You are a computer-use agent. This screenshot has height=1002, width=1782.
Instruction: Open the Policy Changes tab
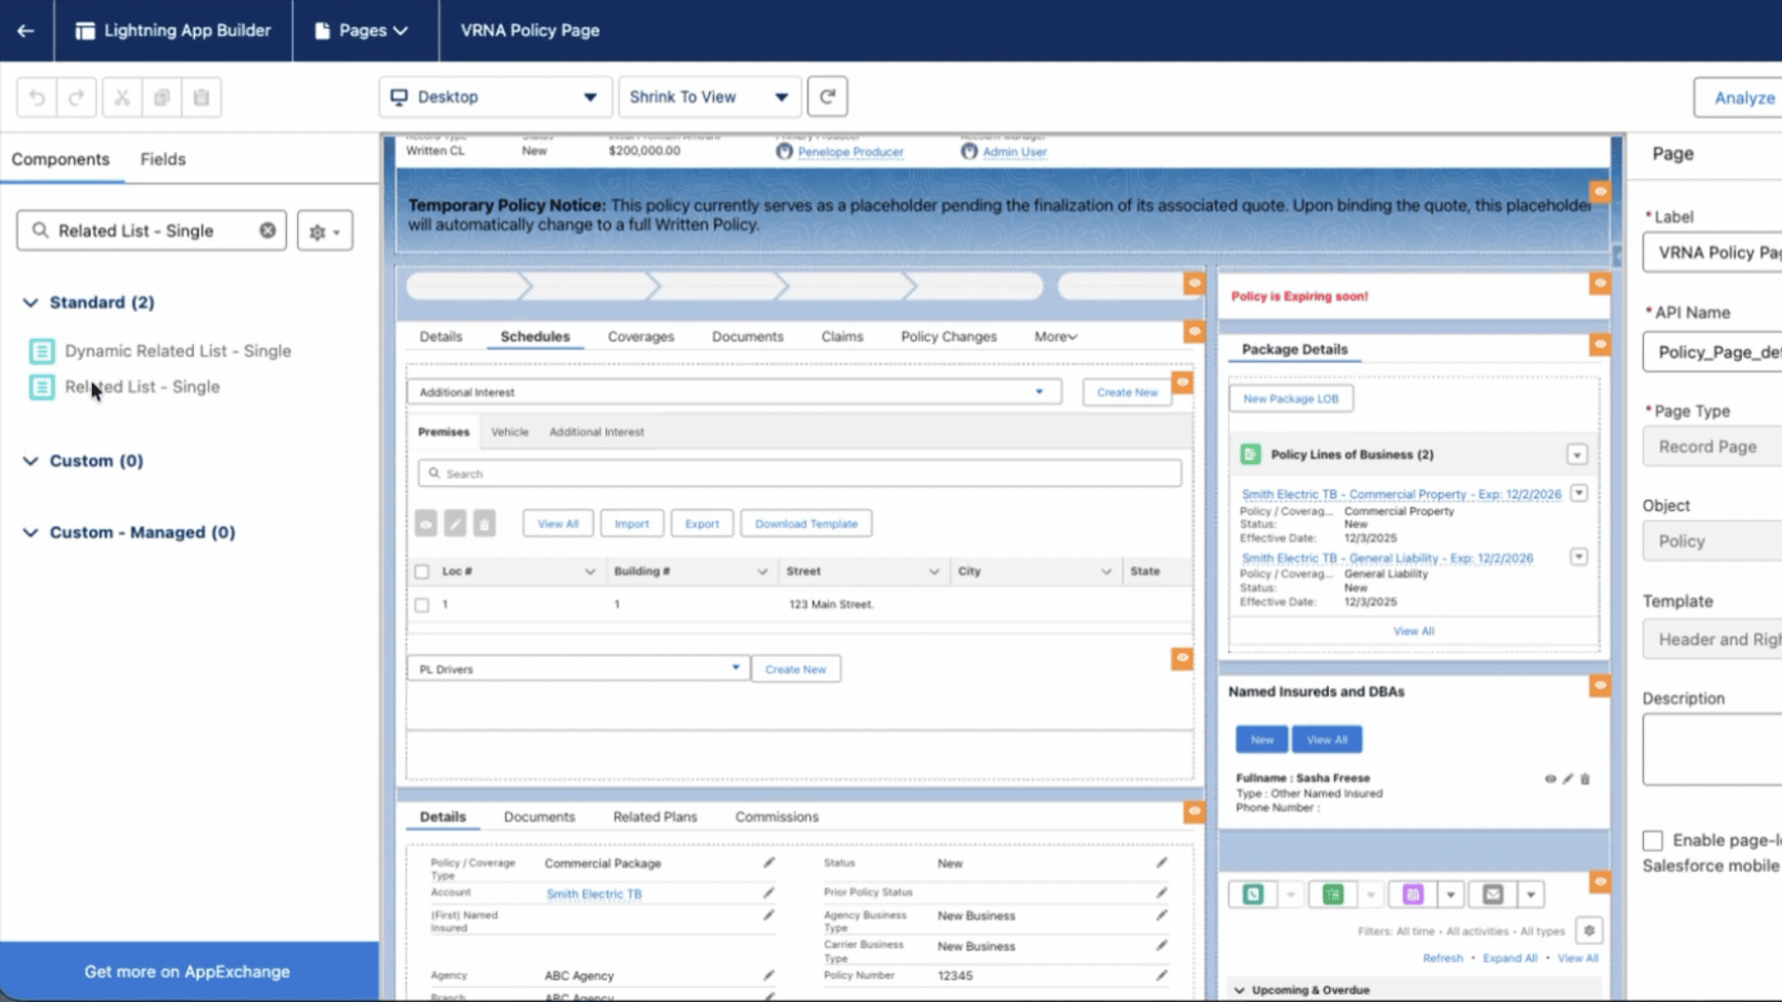[949, 337]
